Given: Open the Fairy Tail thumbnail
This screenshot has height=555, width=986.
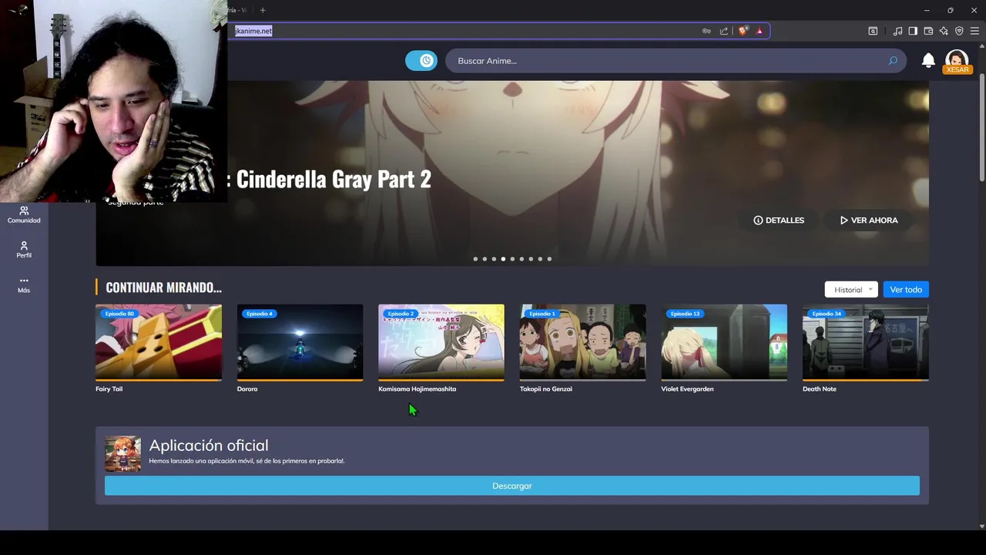Looking at the screenshot, I should click(159, 342).
